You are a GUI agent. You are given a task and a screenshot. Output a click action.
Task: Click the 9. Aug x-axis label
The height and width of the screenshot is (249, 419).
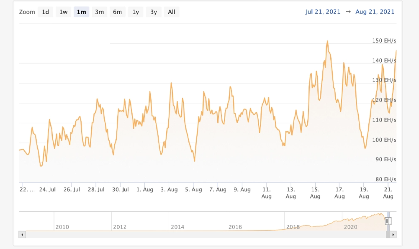(242, 190)
